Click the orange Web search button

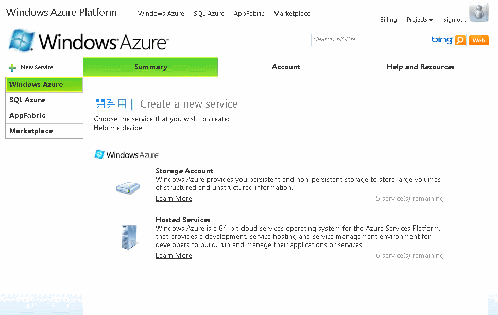478,40
